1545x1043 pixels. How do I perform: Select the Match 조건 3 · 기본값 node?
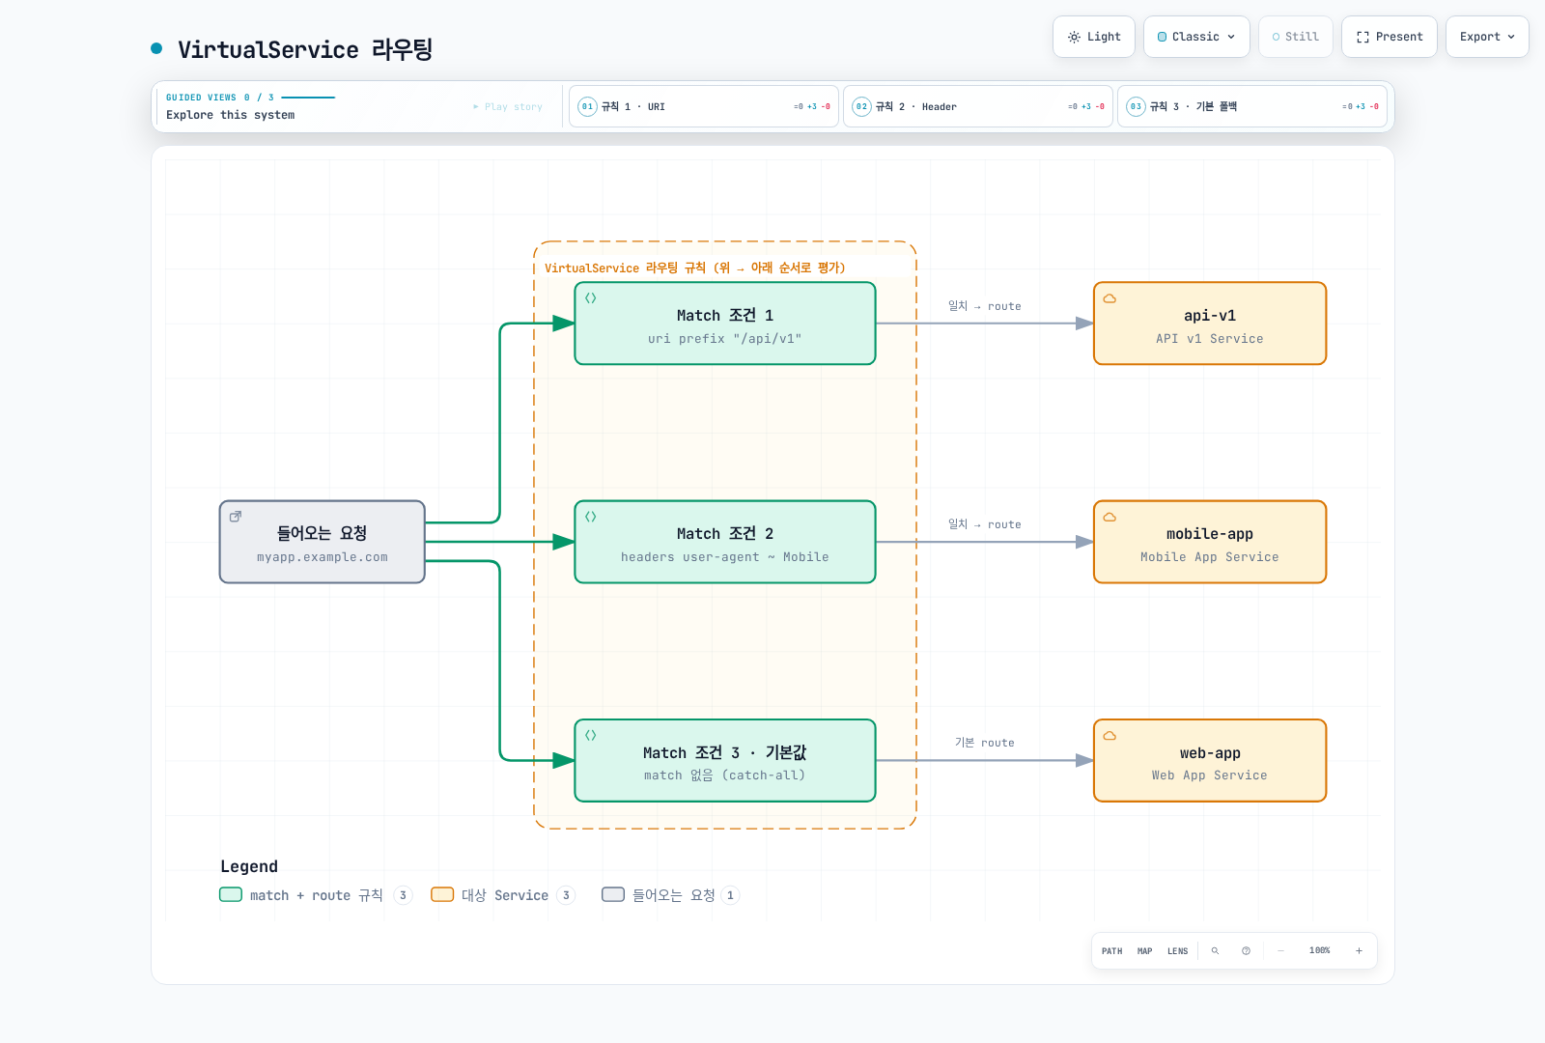[x=725, y=761]
